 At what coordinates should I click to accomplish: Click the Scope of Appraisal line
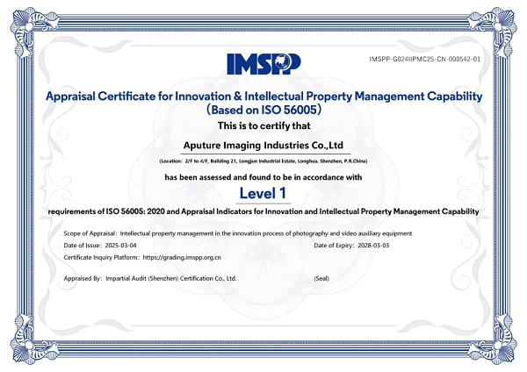238,233
